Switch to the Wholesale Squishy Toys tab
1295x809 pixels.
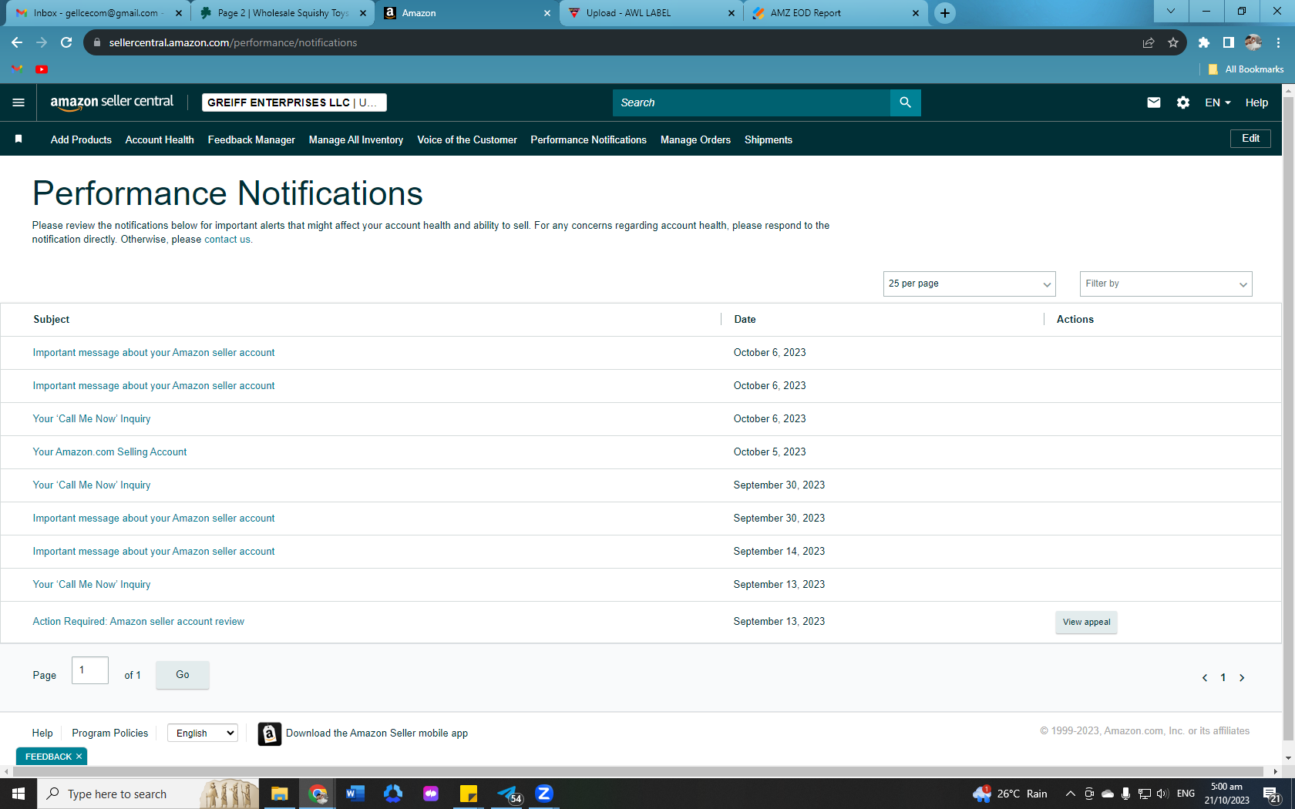pos(283,13)
